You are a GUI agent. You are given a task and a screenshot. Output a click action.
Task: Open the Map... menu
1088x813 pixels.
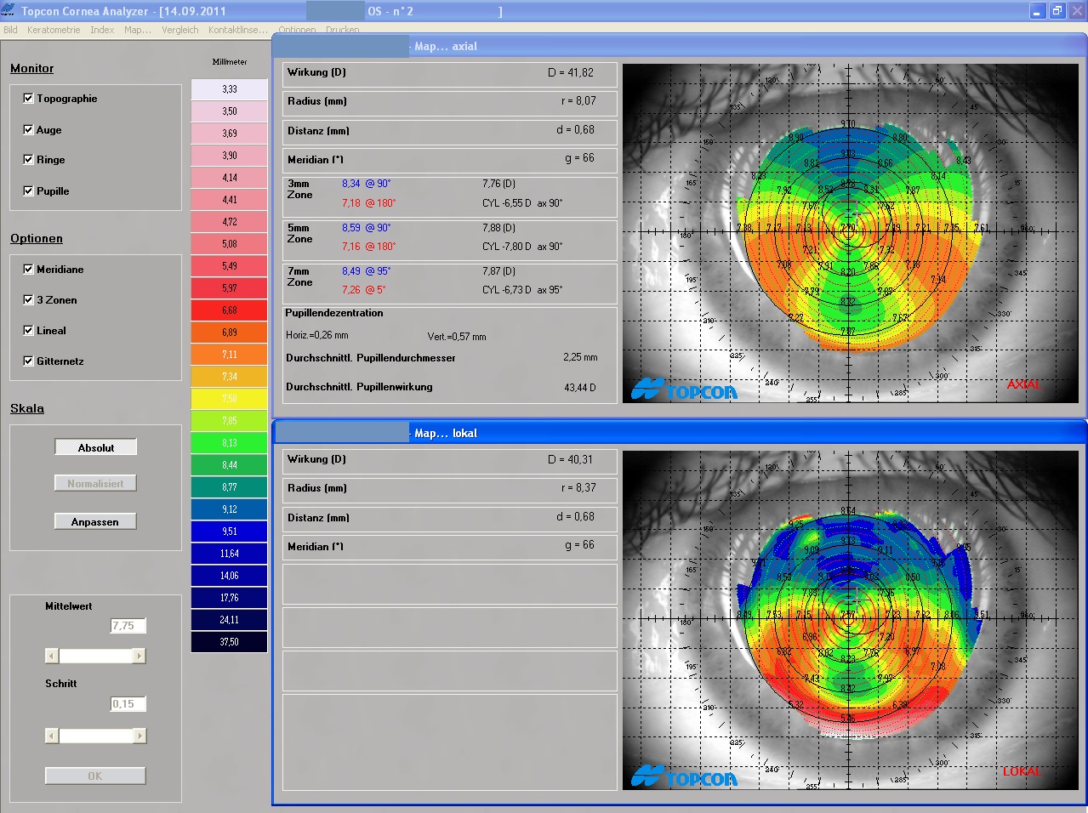(x=138, y=30)
